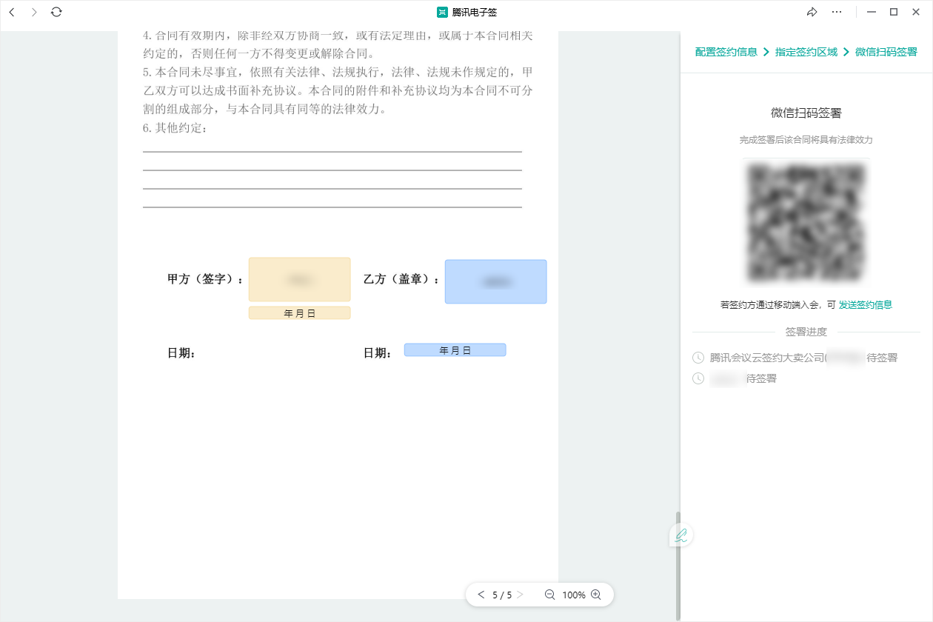The width and height of the screenshot is (933, 622).
Task: Open the share arrow icon
Action: (812, 12)
